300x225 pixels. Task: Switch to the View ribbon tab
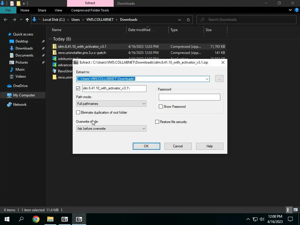(x=58, y=10)
